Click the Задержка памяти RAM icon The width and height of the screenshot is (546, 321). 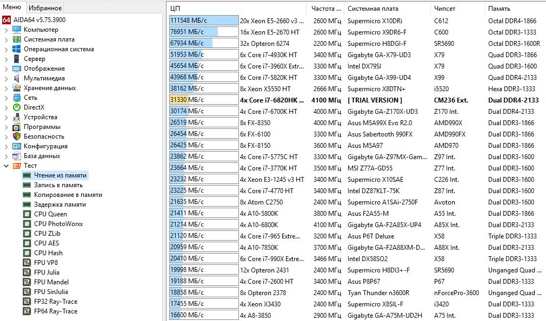pyautogui.click(x=27, y=204)
